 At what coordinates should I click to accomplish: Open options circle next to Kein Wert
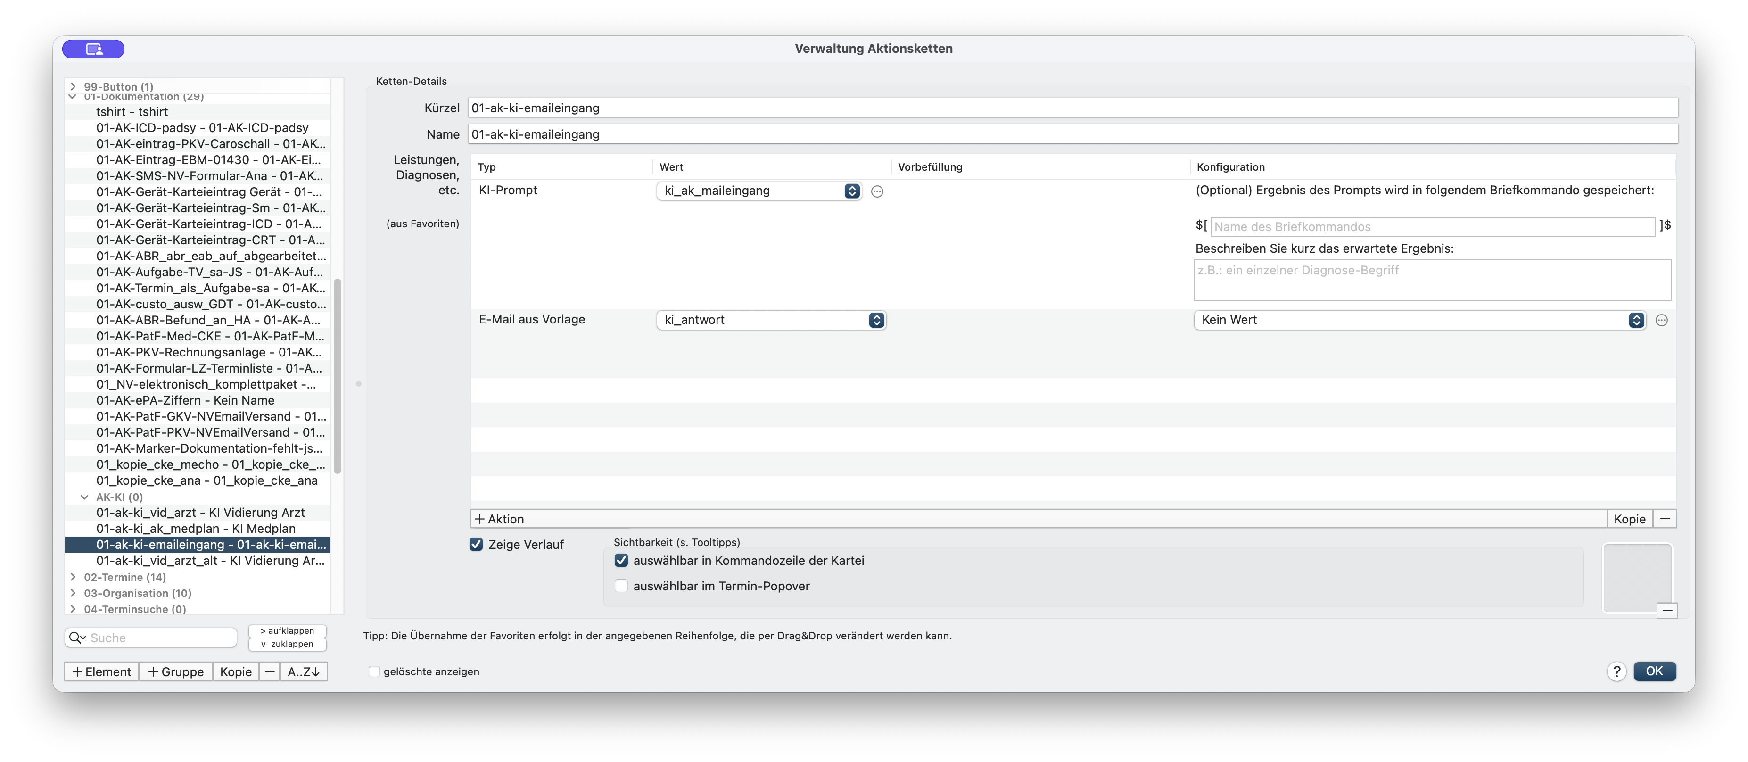point(1661,320)
